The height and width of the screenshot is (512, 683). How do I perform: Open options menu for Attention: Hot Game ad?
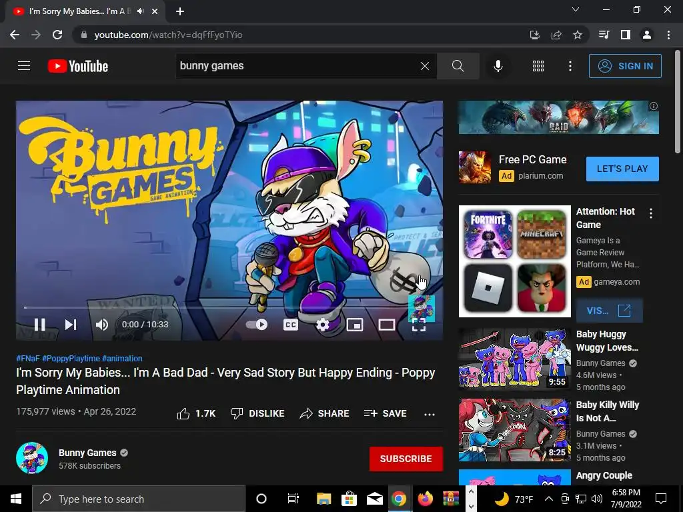651,213
